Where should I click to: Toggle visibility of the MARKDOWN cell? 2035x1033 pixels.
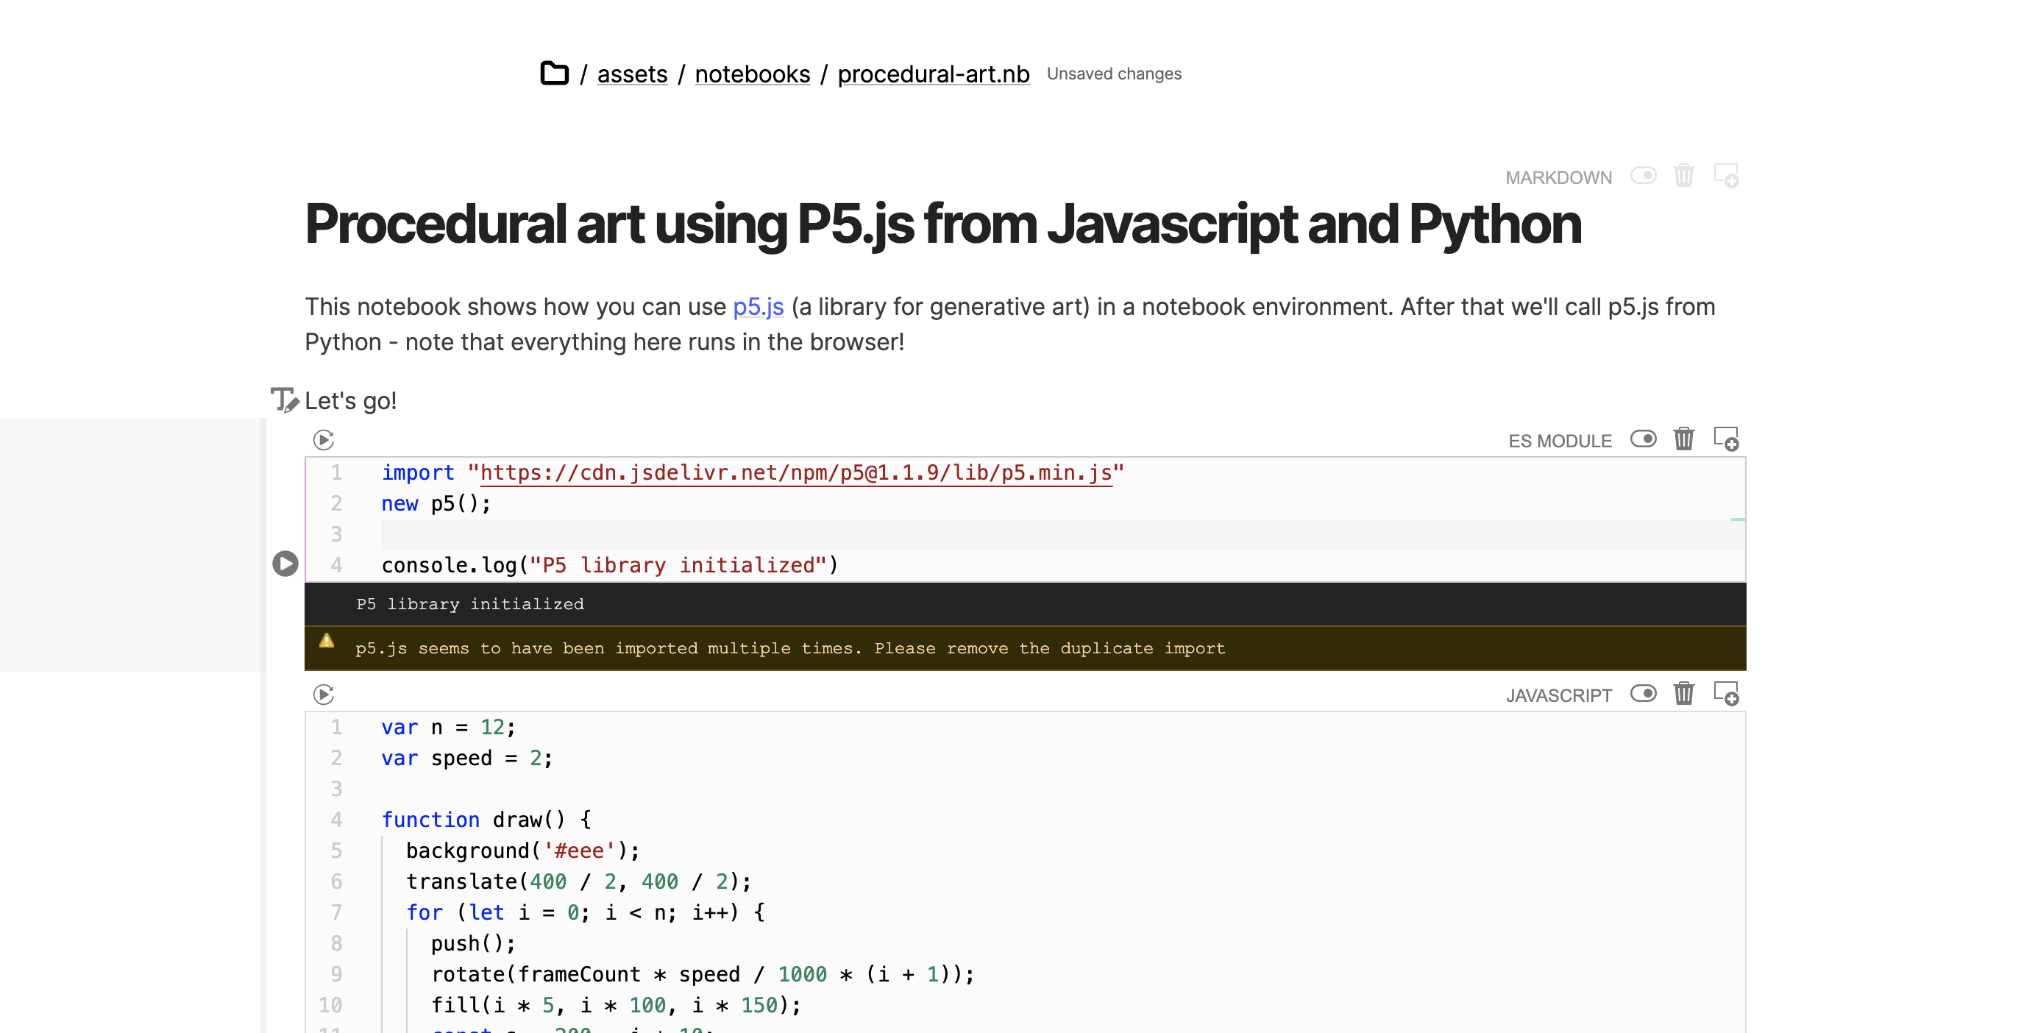1643,175
